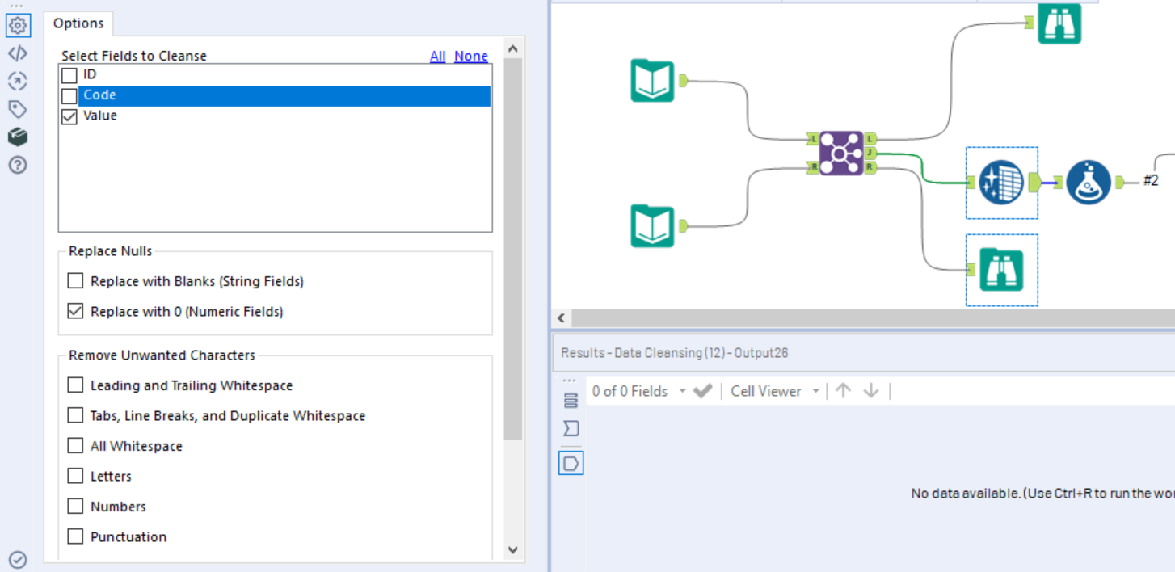
Task: Enable Leading and Trailing Whitespace removal
Action: pos(75,385)
